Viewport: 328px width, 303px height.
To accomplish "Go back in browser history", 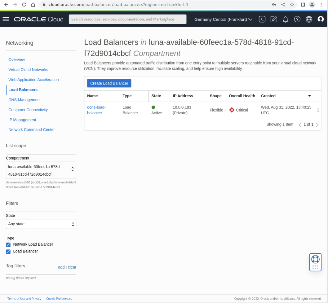I will coord(6,5).
